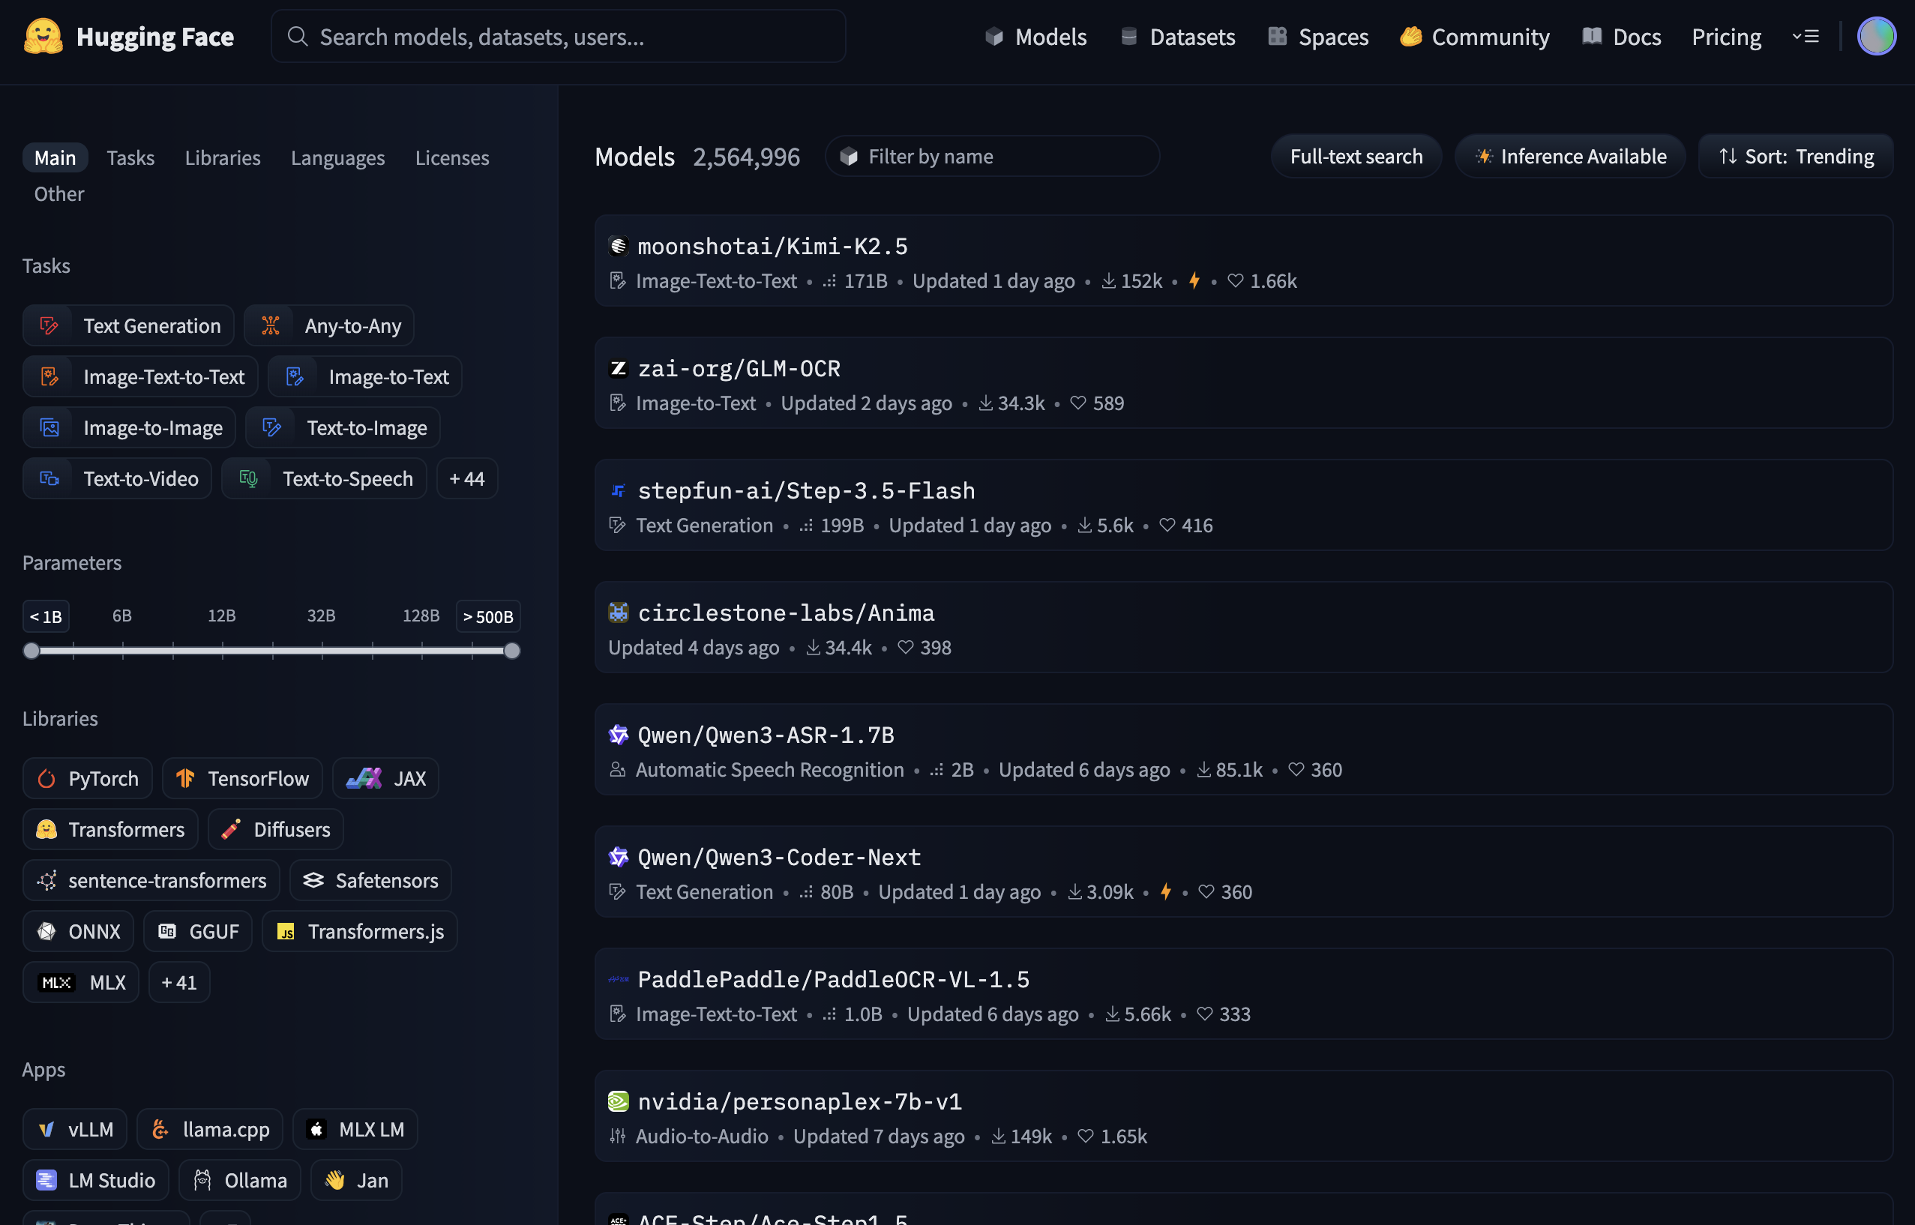Viewport: 1915px width, 1225px height.
Task: Open the Qwen/Qwen3-Coder-Next model link
Action: 779,858
